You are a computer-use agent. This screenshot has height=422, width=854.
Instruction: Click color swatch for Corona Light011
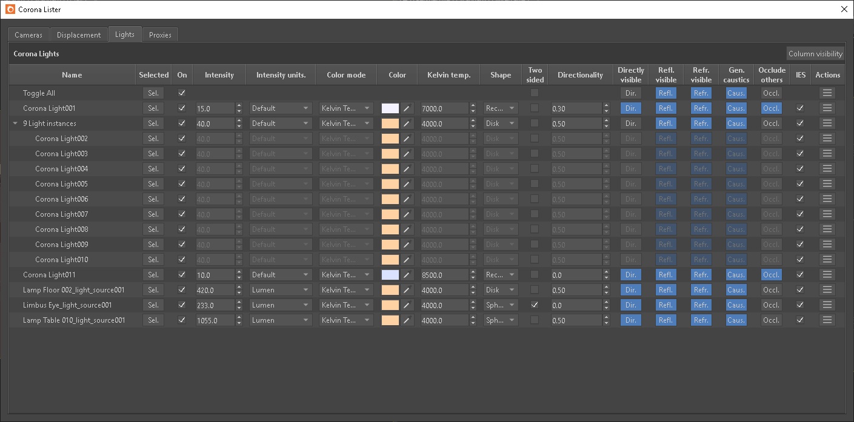pyautogui.click(x=390, y=275)
